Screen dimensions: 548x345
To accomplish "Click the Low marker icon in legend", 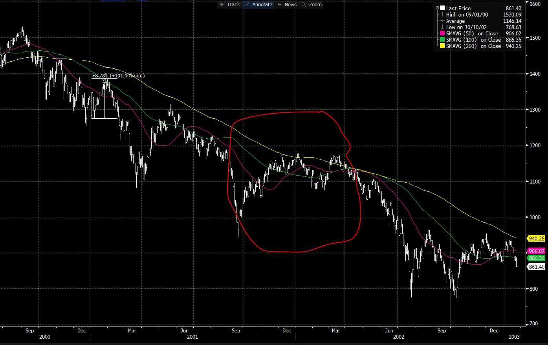I will [442, 27].
